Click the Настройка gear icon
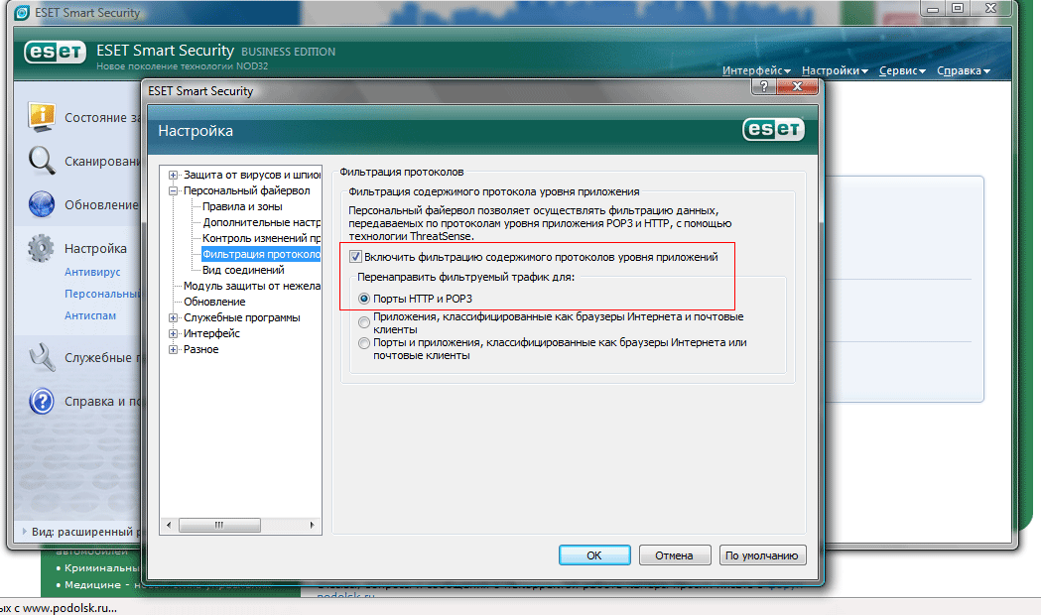The image size is (1041, 615). tap(41, 248)
